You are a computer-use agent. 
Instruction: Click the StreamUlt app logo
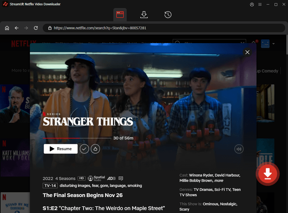(x=5, y=4)
